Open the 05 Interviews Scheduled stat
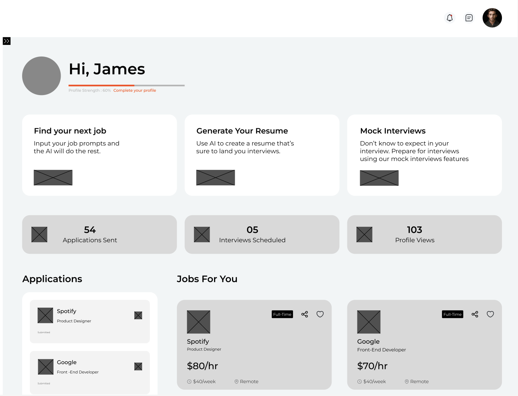Viewport: 518px width, 396px height. [262, 234]
